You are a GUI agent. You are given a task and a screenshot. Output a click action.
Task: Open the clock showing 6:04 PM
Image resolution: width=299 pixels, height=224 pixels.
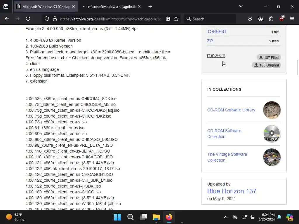coord(267,217)
